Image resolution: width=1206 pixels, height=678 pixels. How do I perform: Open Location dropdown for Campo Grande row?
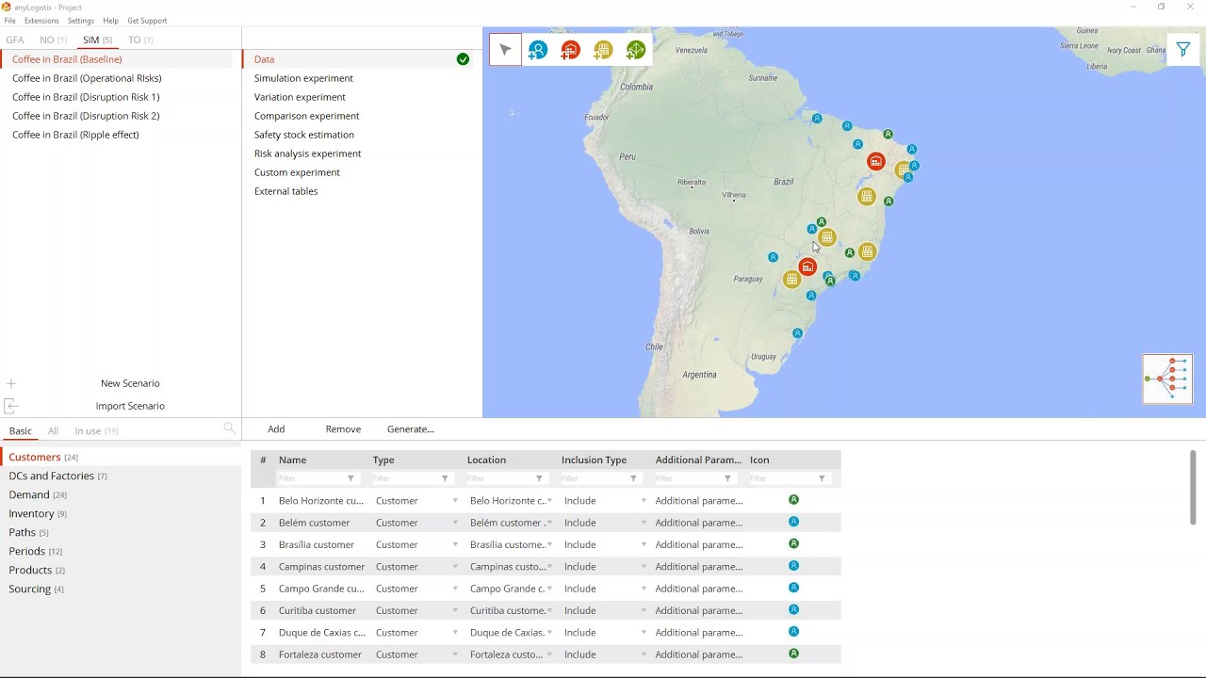click(x=549, y=589)
